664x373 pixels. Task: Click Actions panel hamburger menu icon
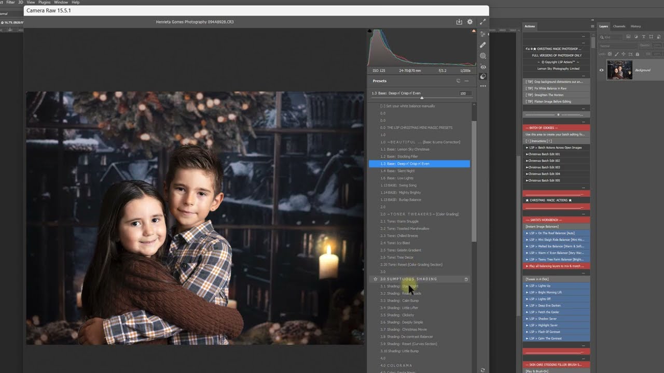592,26
